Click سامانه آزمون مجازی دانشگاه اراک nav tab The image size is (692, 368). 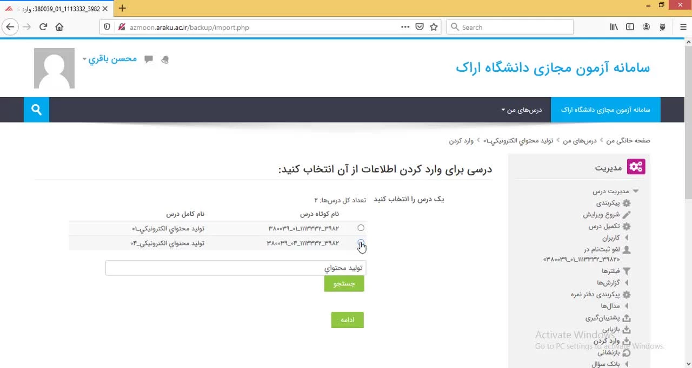point(605,110)
